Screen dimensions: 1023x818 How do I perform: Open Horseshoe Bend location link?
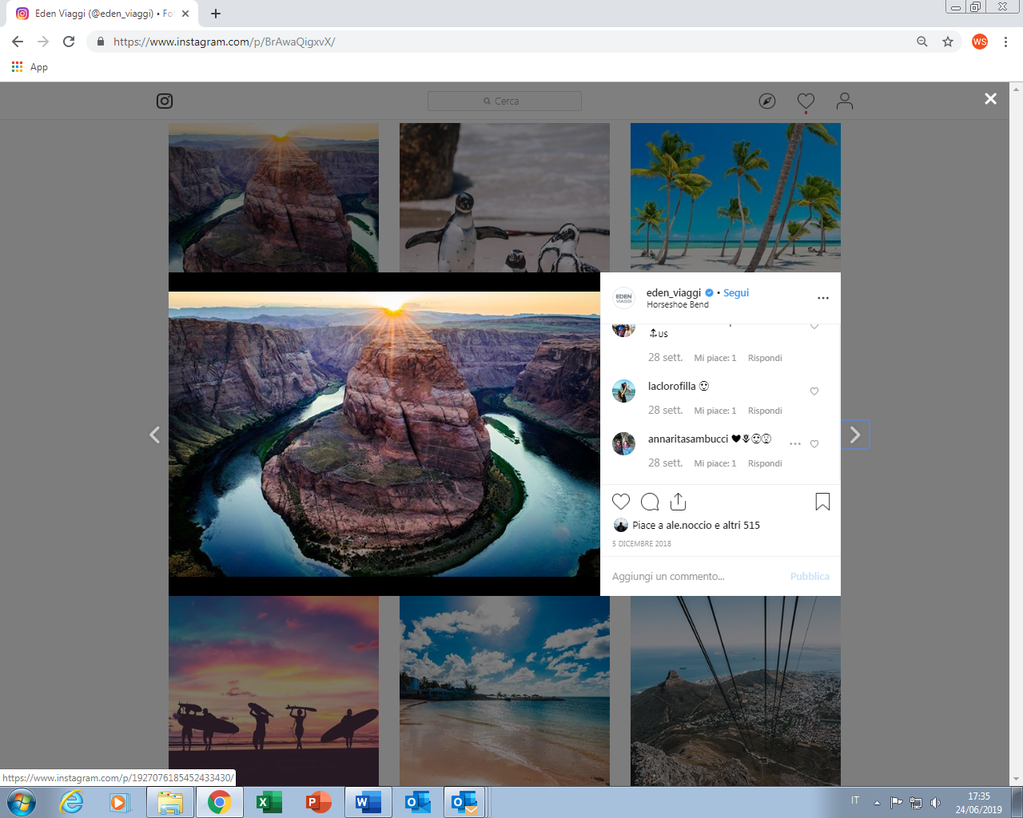click(x=678, y=304)
